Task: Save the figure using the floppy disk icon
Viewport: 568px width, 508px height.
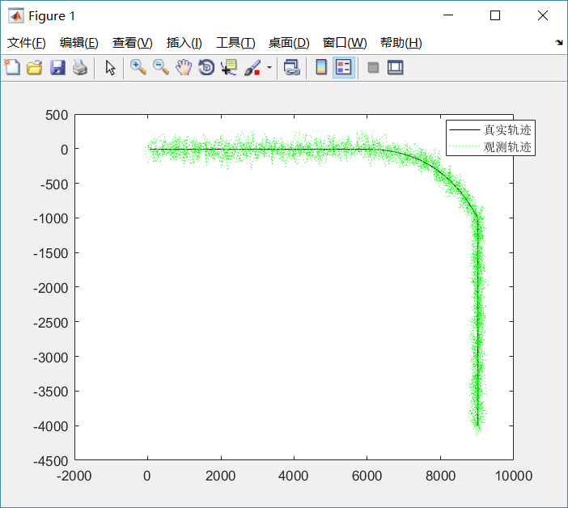Action: pyautogui.click(x=57, y=68)
